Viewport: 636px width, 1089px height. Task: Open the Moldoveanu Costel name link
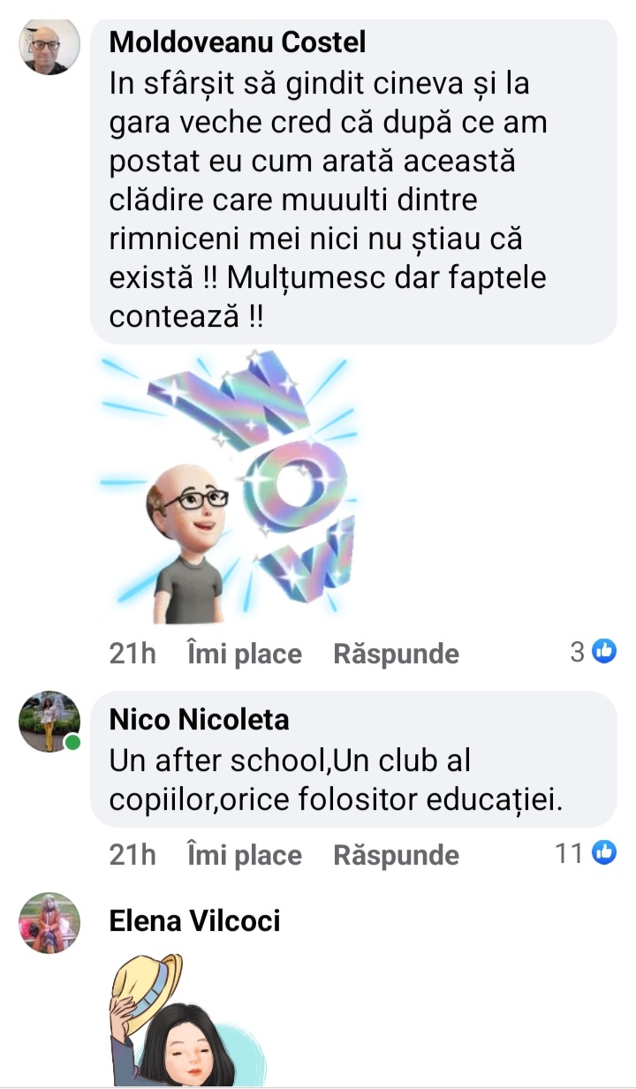pyautogui.click(x=237, y=42)
